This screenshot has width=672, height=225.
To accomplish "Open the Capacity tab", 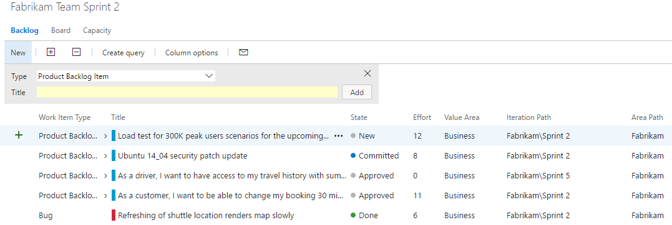I will click(97, 30).
